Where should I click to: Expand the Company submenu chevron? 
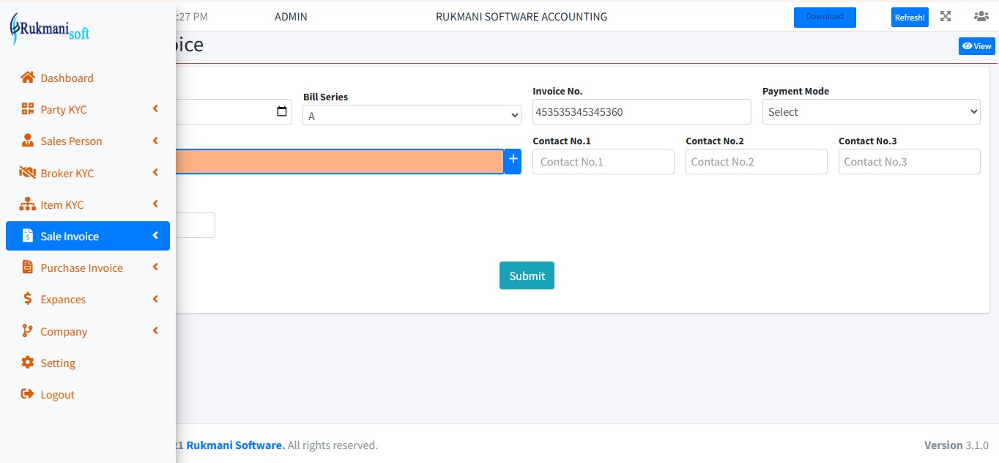[155, 331]
